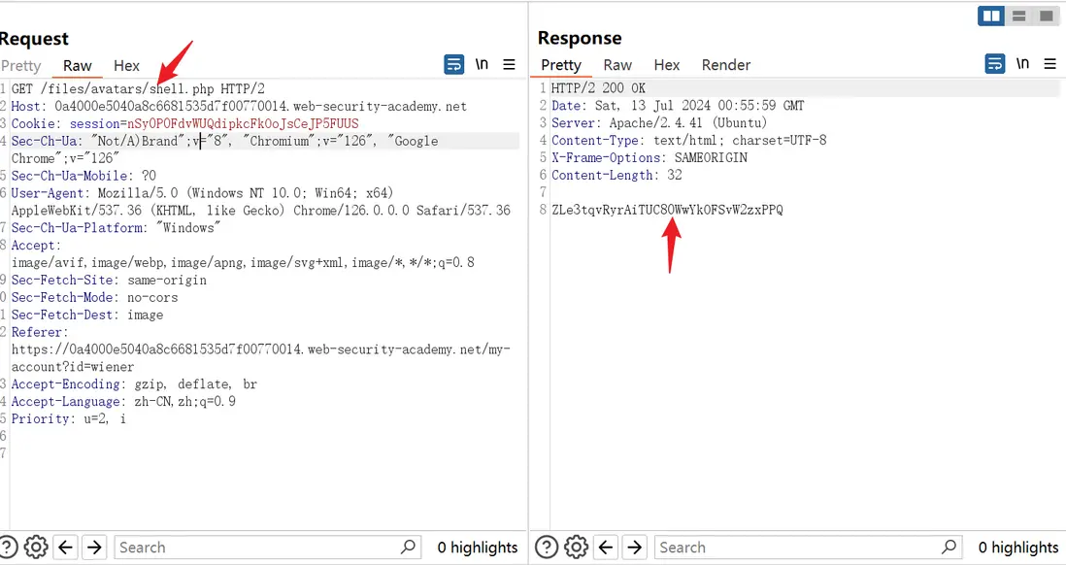
Task: Click the Sec-Fetch-Site: same-origin line
Action: (x=109, y=281)
